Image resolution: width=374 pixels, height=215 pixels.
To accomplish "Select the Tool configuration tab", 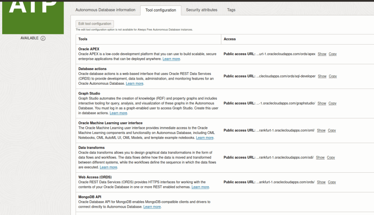I will (x=160, y=10).
